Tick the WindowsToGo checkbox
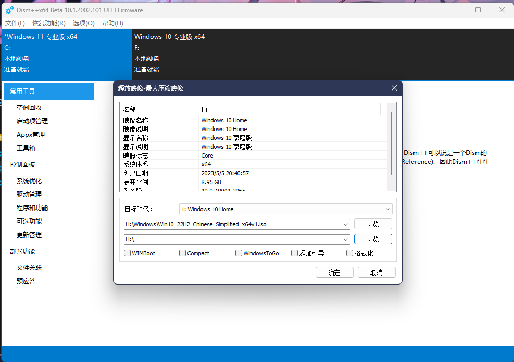514x362 pixels. (239, 253)
